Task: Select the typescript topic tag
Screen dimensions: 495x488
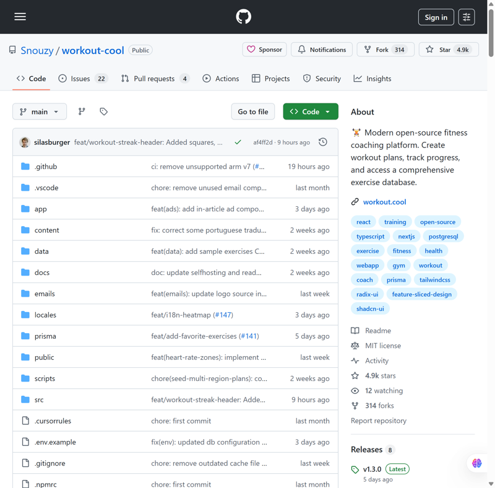Action: coord(370,237)
